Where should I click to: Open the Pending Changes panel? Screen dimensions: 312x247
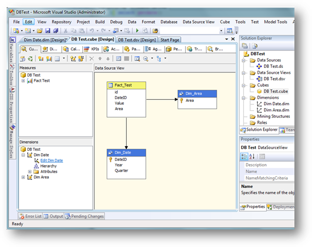pyautogui.click(x=84, y=216)
